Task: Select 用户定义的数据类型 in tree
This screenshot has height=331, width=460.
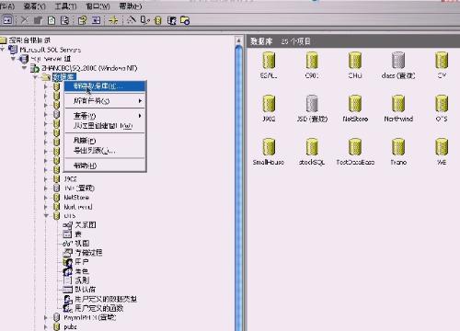Action: click(106, 299)
